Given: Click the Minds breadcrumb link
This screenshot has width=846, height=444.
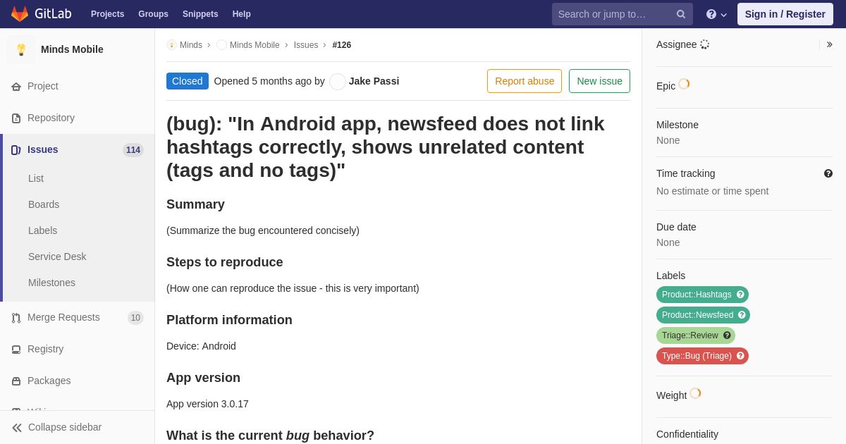Looking at the screenshot, I should 191,45.
